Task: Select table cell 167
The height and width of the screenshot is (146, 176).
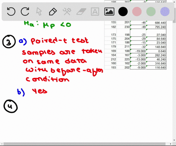Action: 123,55
